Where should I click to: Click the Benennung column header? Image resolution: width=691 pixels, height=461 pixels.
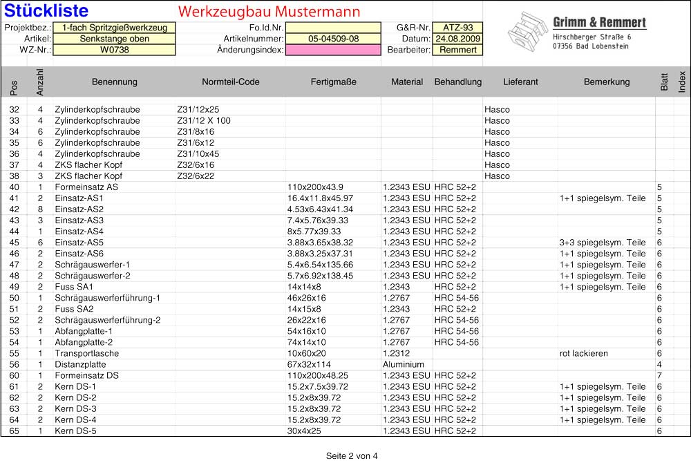pos(115,82)
